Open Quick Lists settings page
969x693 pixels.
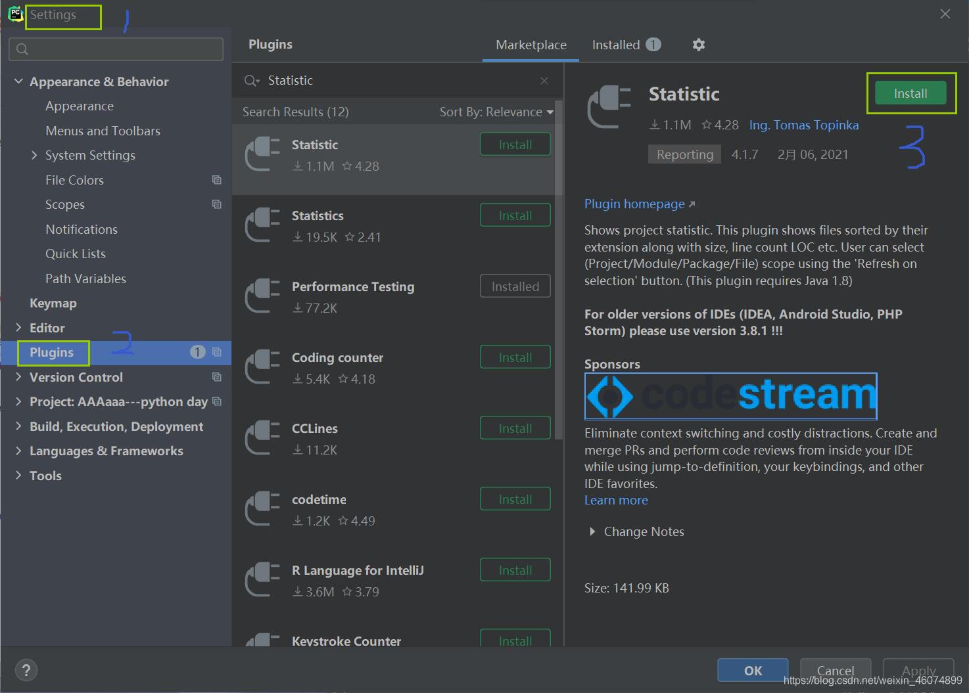pos(76,254)
